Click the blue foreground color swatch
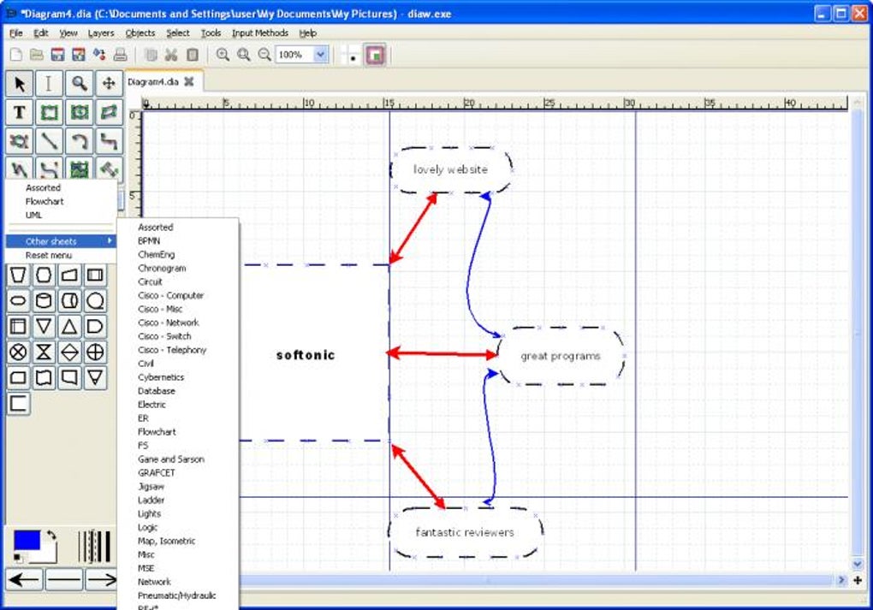 pos(27,540)
